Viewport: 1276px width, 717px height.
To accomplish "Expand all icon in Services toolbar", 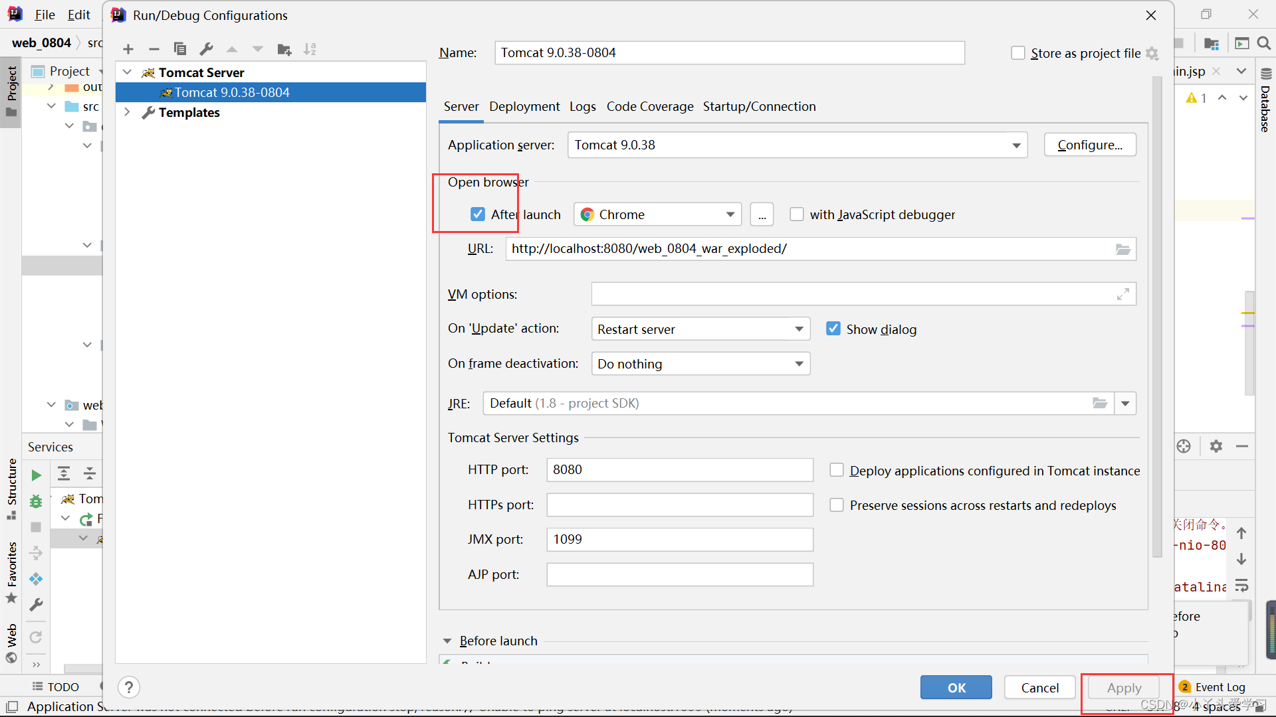I will [x=64, y=473].
